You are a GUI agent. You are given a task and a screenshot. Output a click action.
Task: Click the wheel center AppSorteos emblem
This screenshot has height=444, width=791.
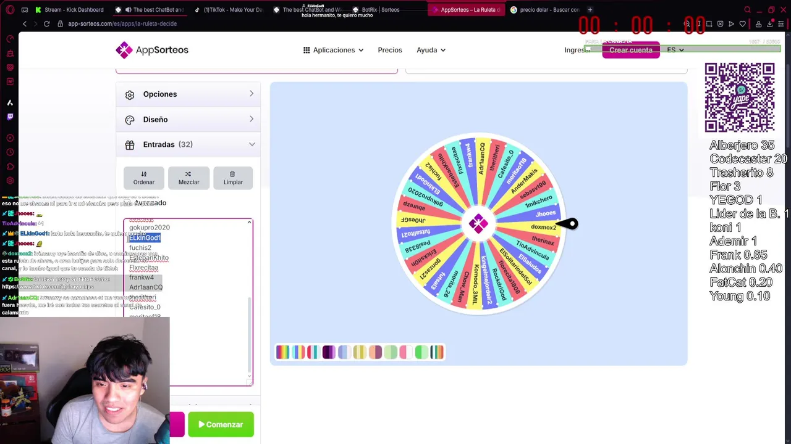pyautogui.click(x=478, y=224)
